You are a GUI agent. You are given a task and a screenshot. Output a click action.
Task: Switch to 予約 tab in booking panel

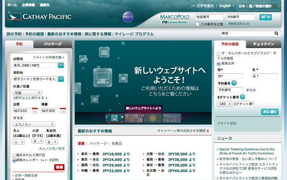click(x=19, y=44)
